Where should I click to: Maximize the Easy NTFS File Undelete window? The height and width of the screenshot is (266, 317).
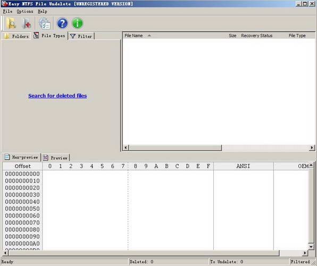point(305,4)
